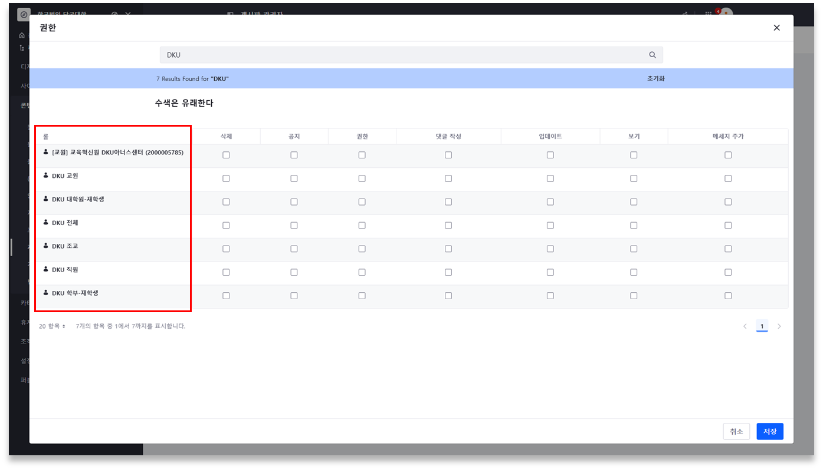
Task: Click the user icon beside DKU 학부-재학생
Action: click(x=46, y=293)
